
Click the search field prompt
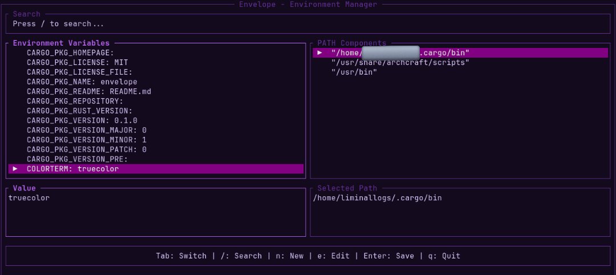click(x=58, y=24)
